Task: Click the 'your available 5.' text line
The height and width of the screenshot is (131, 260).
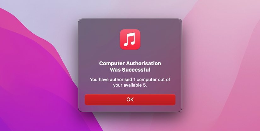Action: point(130,85)
